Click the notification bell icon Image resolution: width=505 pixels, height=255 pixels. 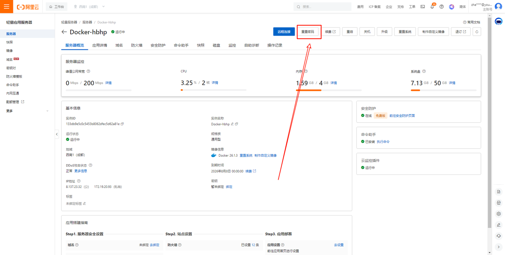tap(432, 7)
